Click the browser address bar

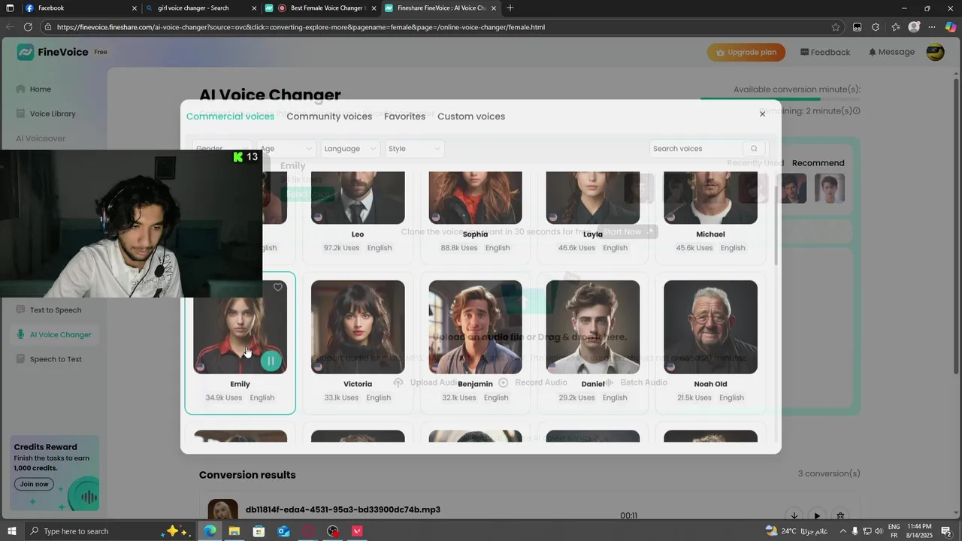(443, 27)
